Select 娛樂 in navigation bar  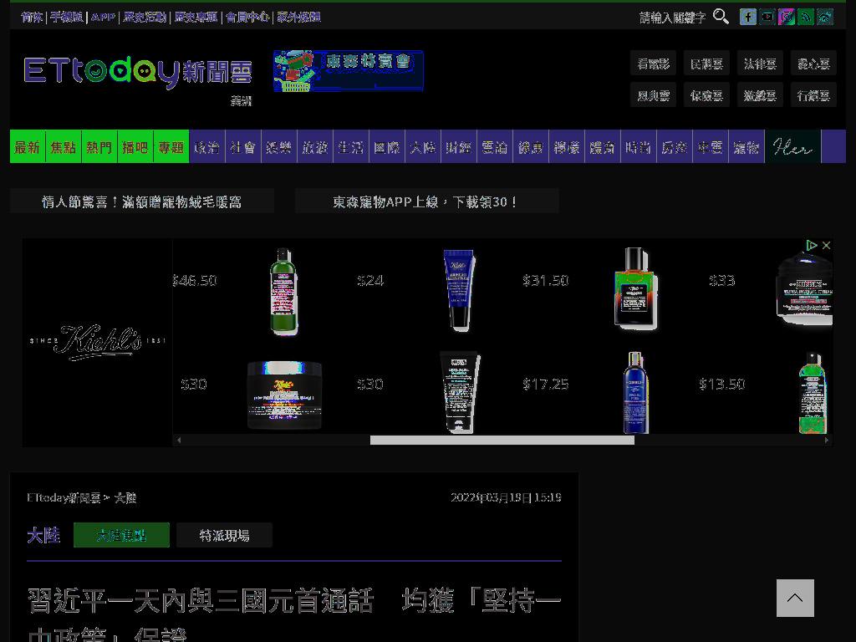pyautogui.click(x=279, y=147)
